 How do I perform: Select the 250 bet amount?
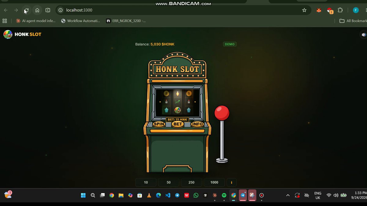pos(191,182)
